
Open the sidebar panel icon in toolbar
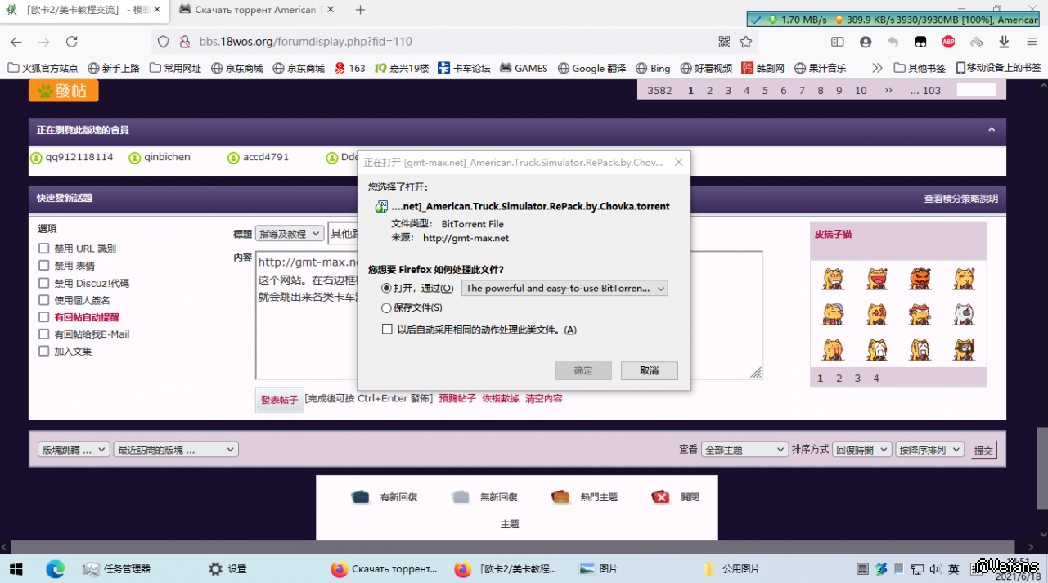click(838, 42)
